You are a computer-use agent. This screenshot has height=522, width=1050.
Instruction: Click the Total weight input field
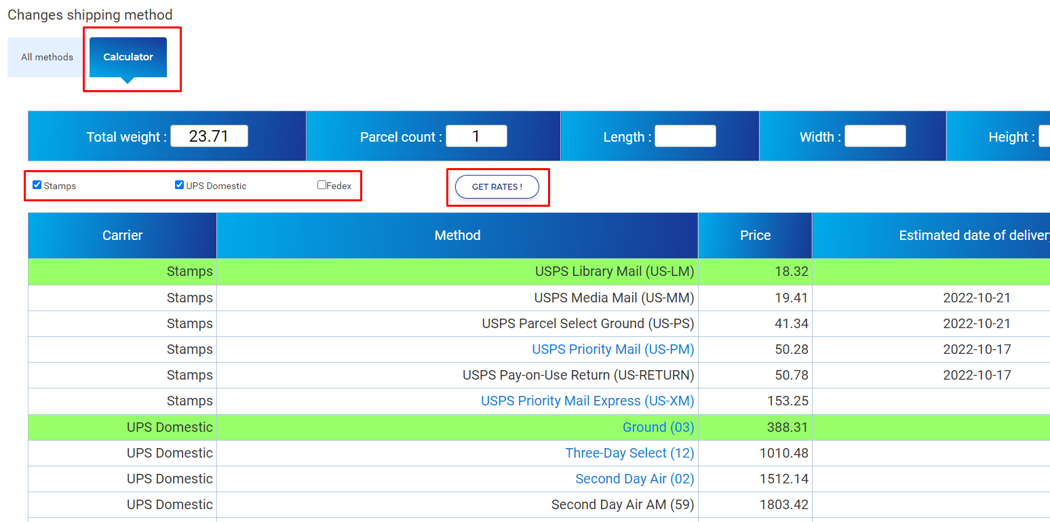click(x=209, y=136)
